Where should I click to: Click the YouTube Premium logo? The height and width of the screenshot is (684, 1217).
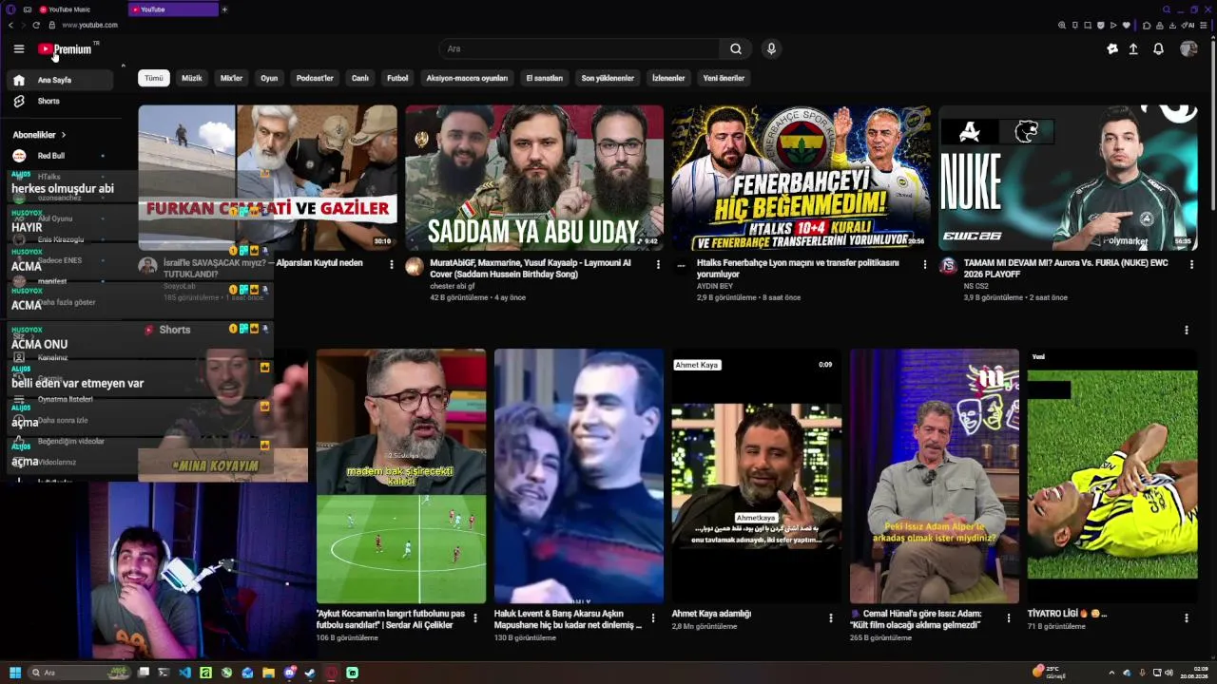pyautogui.click(x=65, y=48)
